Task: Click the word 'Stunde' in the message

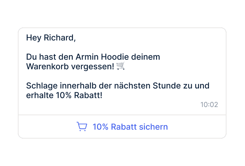Action: click(167, 86)
